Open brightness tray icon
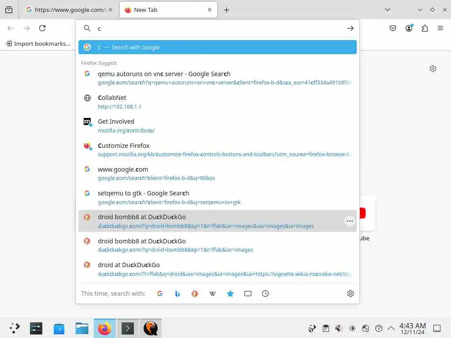The image size is (451, 338). [352, 328]
